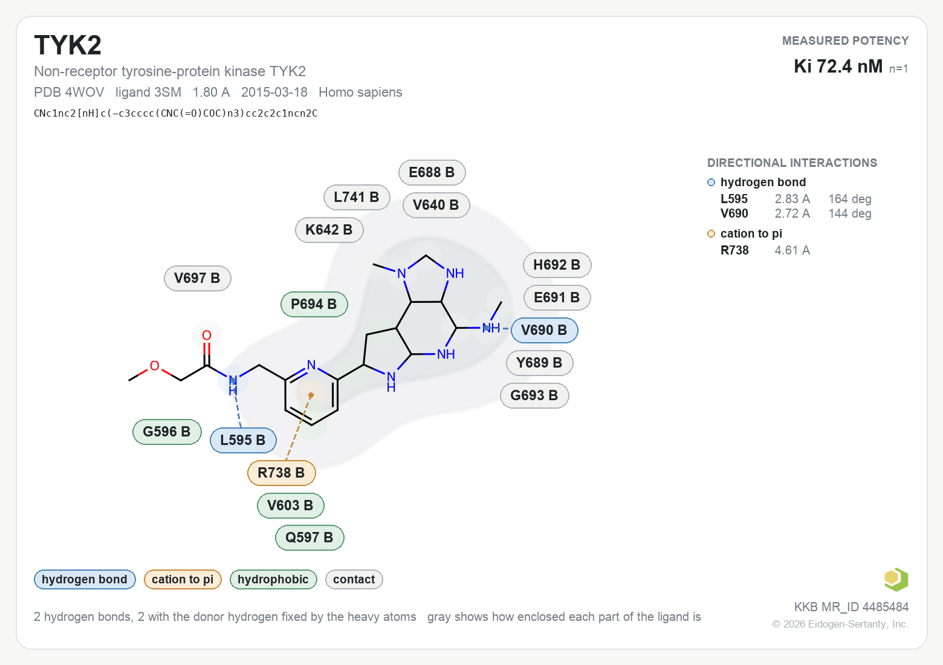Click the pyridine ring centroid dot
This screenshot has width=943, height=665.
311,395
